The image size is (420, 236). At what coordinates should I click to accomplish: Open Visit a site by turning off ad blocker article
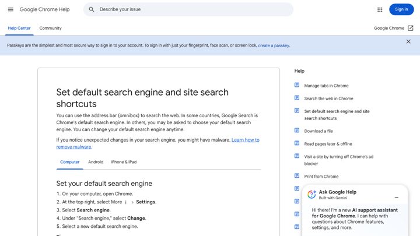[x=339, y=160]
